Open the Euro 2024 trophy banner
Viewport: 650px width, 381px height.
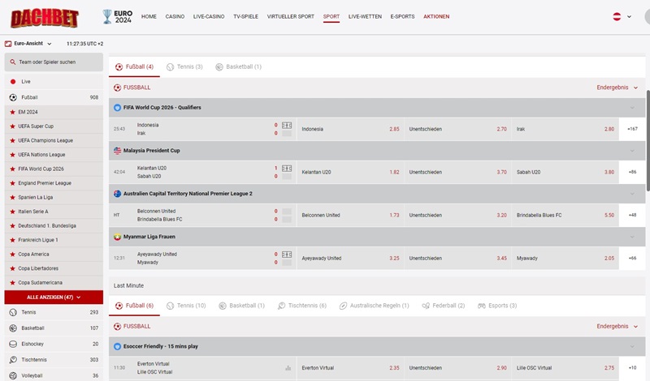point(118,16)
